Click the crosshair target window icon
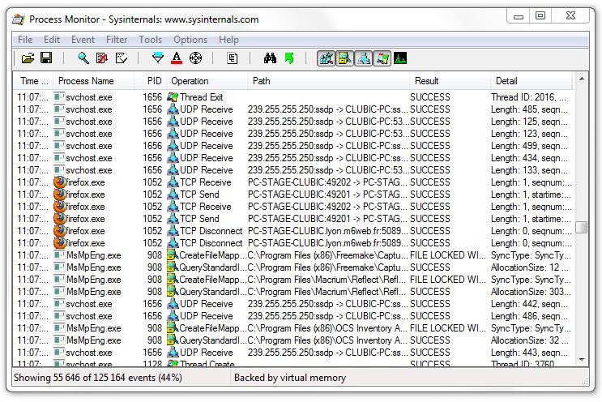Viewport: 602px width, 402px height. tap(196, 58)
